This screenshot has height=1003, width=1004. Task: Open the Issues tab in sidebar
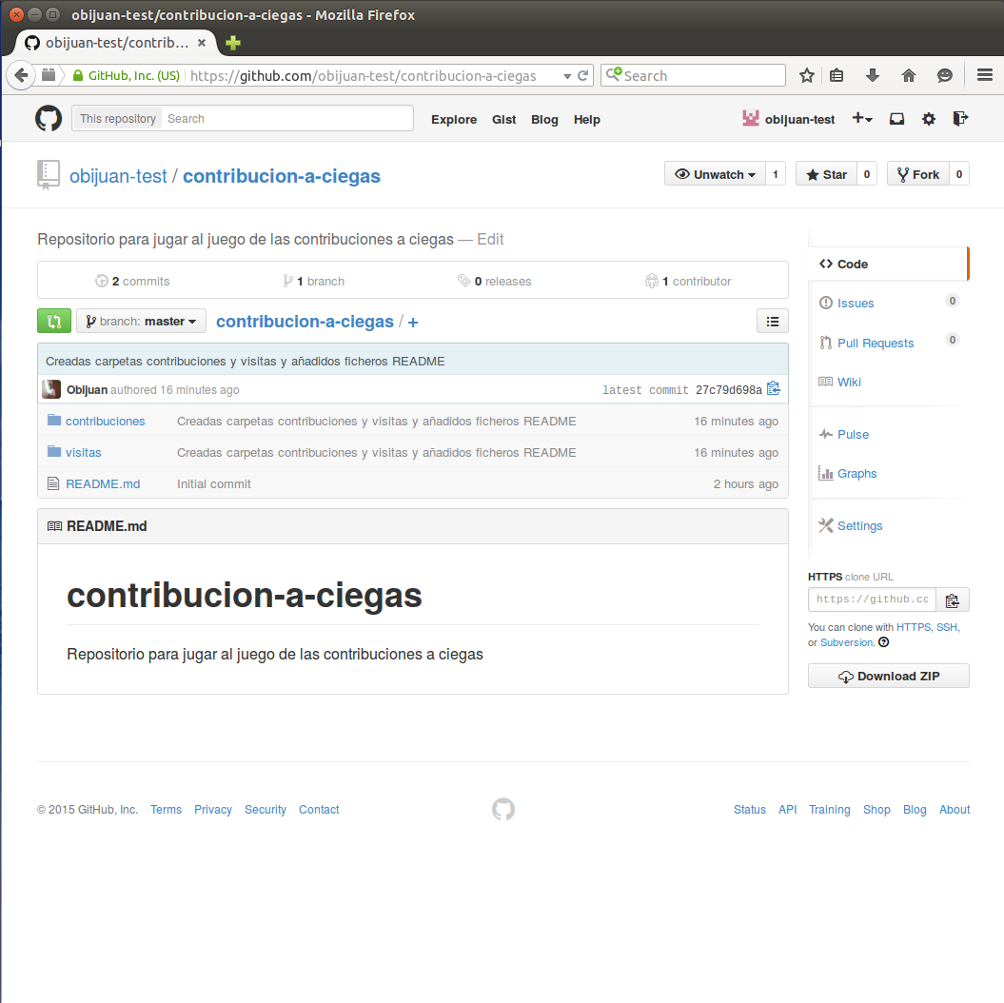pyautogui.click(x=855, y=303)
